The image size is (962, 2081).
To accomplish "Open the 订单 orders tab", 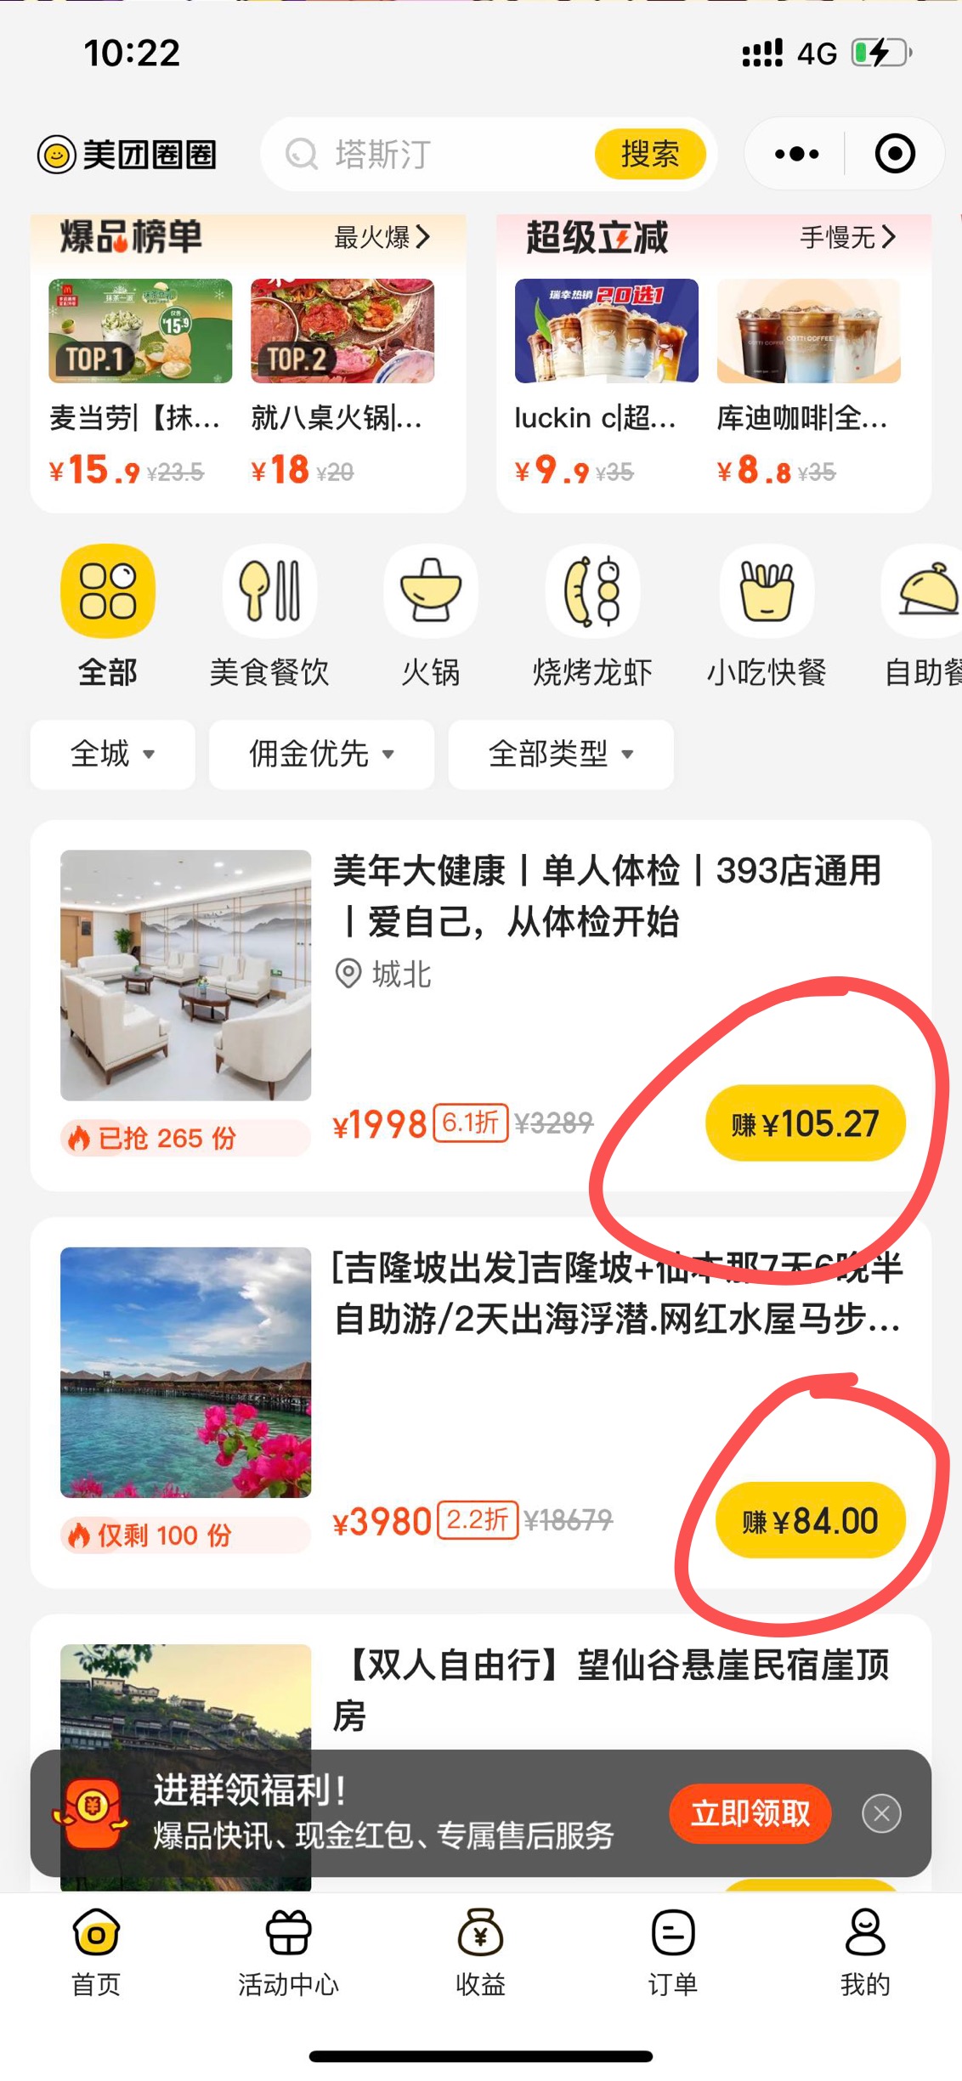I will coord(673,1952).
